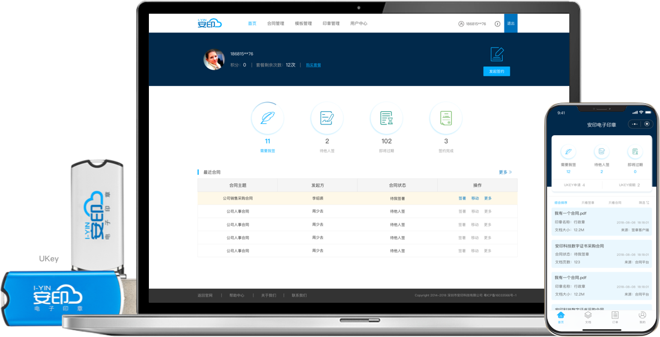The width and height of the screenshot is (660, 337).
Task: Click the 即将过期 hourglass document icon on laptop
Action: coord(386,118)
